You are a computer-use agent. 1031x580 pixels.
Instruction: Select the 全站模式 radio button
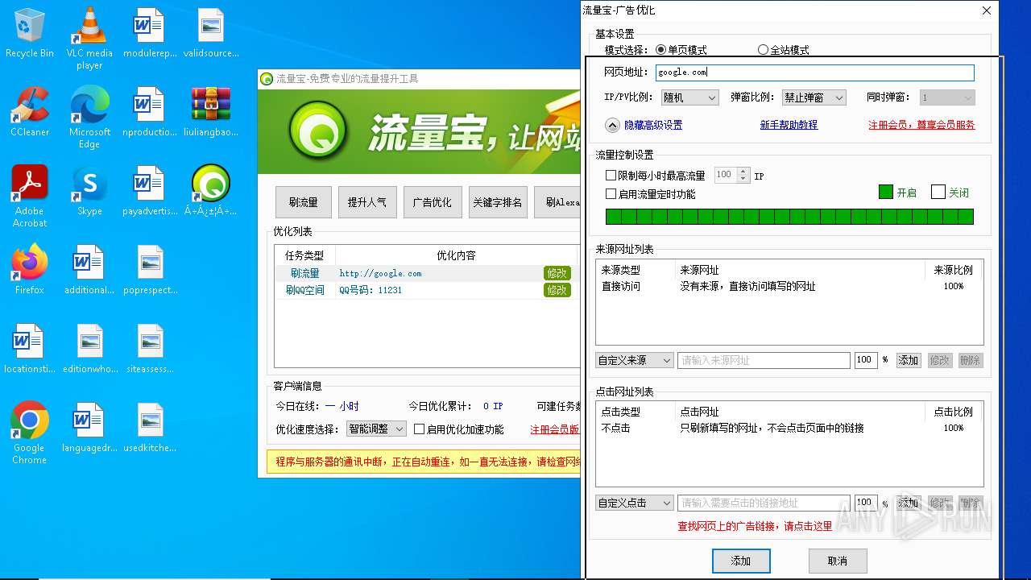coord(763,50)
